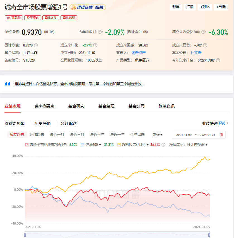Image resolution: width=234 pixels, height=238 pixels.
Task: Click the 排排在售·私募 badge
Action: [x=88, y=7]
